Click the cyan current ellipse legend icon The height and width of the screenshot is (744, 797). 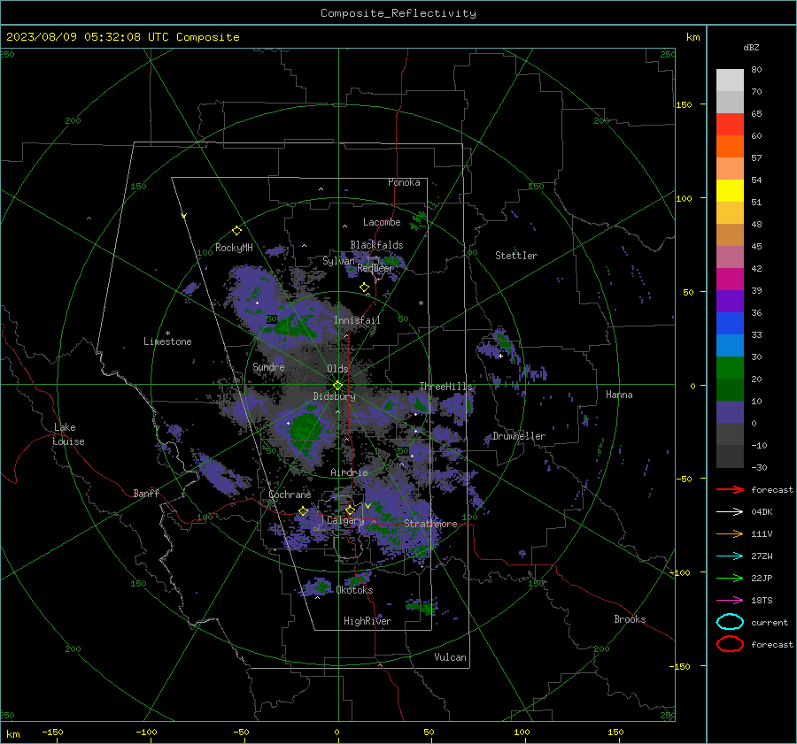point(730,622)
